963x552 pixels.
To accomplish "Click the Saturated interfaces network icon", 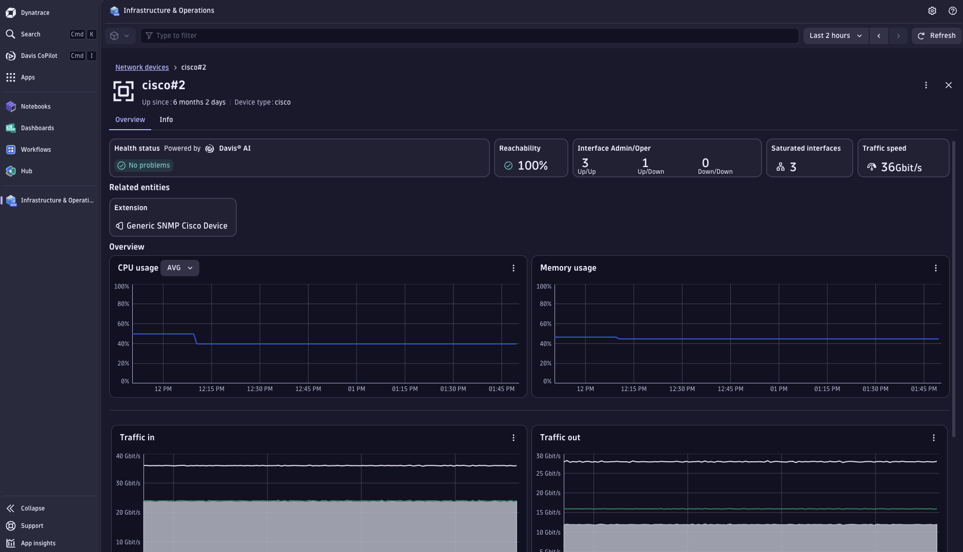I will (x=781, y=167).
